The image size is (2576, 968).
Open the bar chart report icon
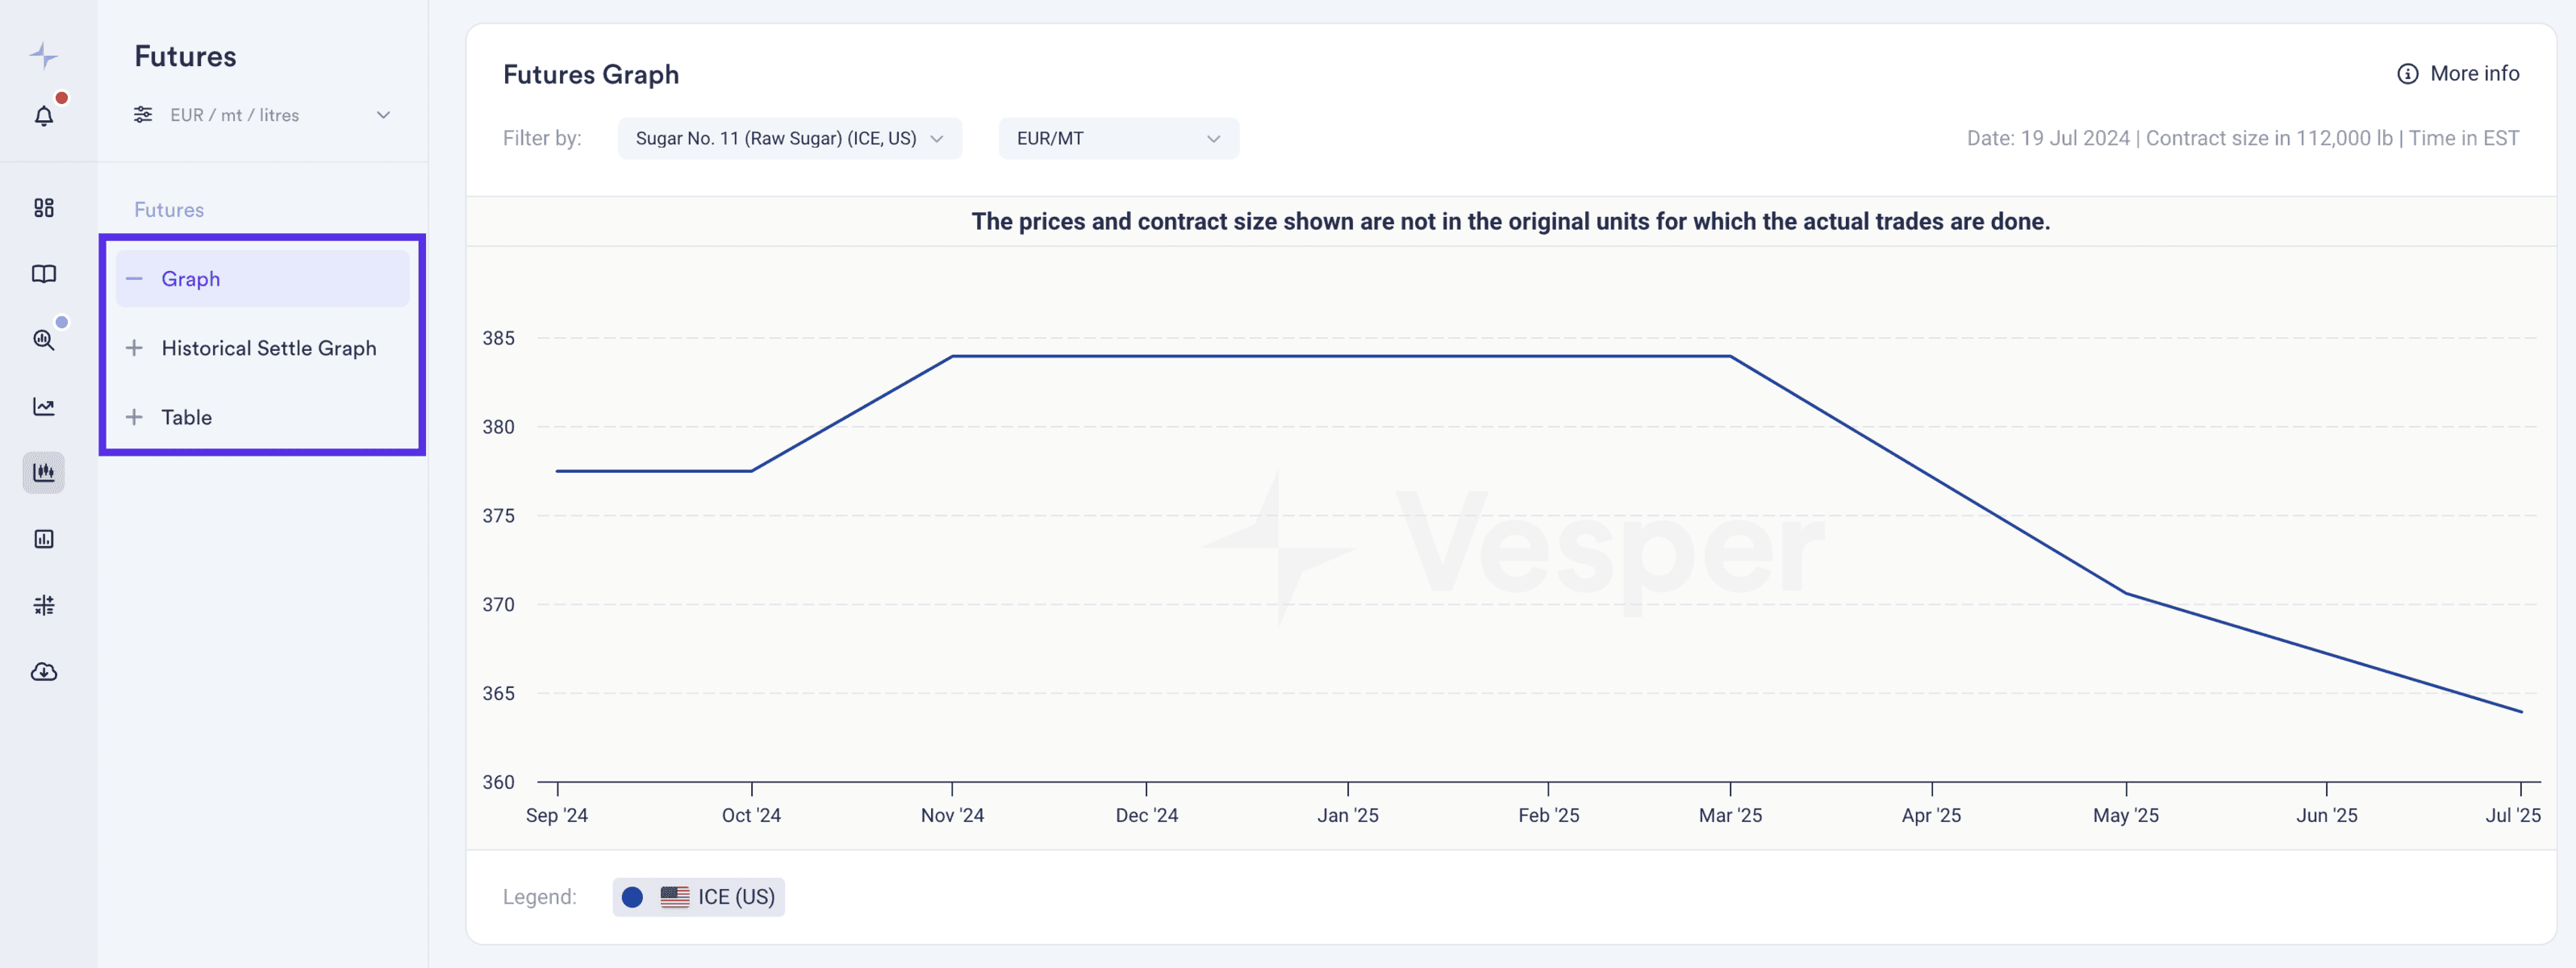coord(44,539)
